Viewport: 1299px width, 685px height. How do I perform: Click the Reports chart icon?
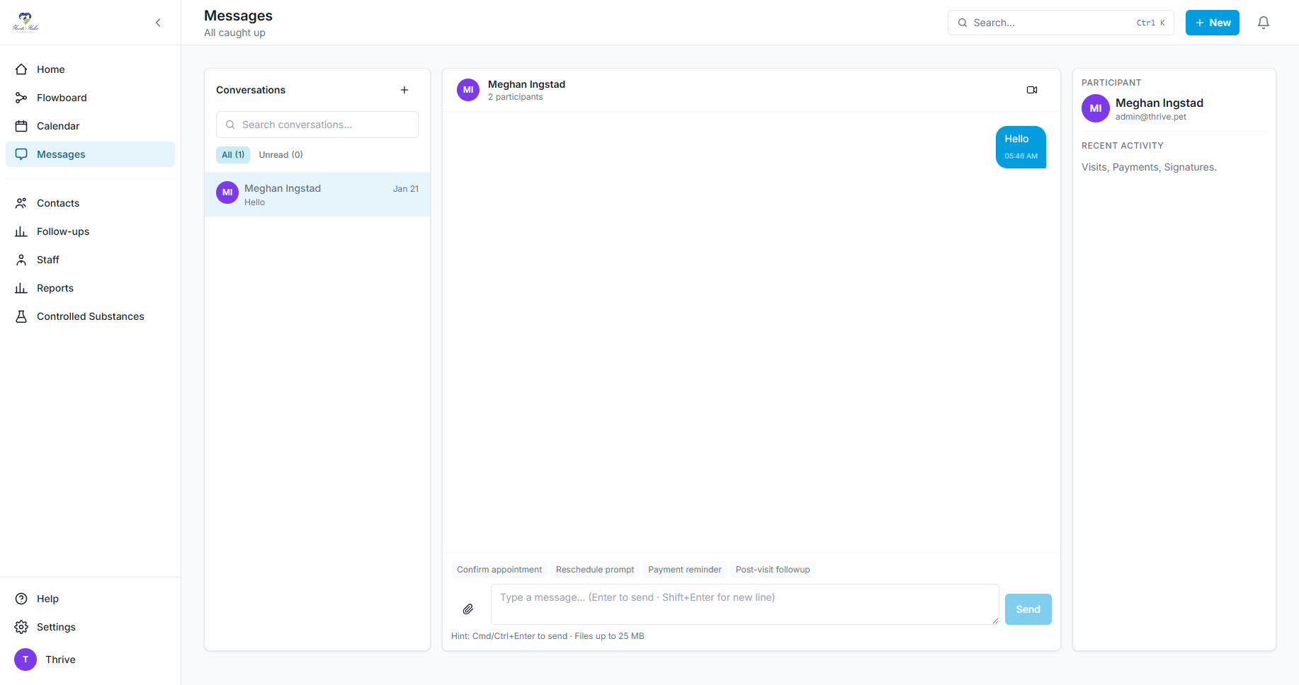pyautogui.click(x=21, y=288)
